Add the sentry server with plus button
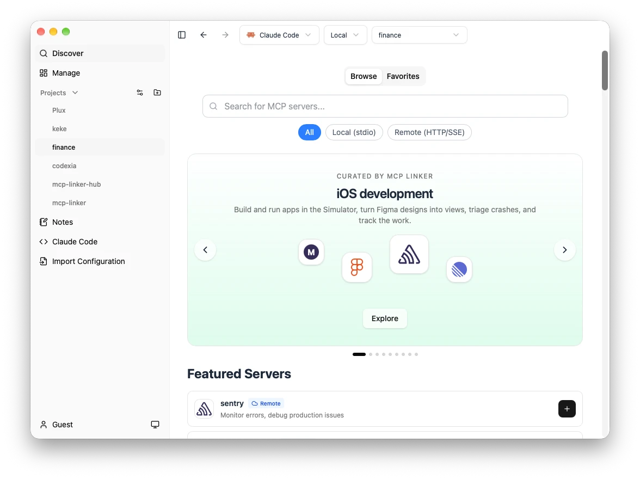The height and width of the screenshot is (479, 640). [567, 409]
